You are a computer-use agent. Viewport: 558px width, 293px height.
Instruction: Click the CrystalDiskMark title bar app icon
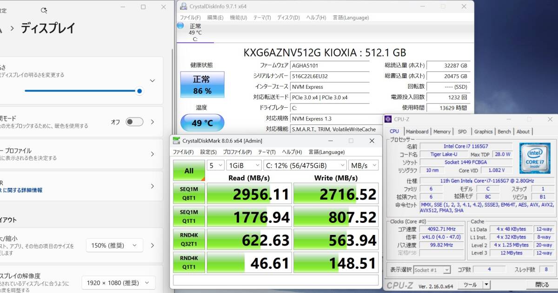177,141
